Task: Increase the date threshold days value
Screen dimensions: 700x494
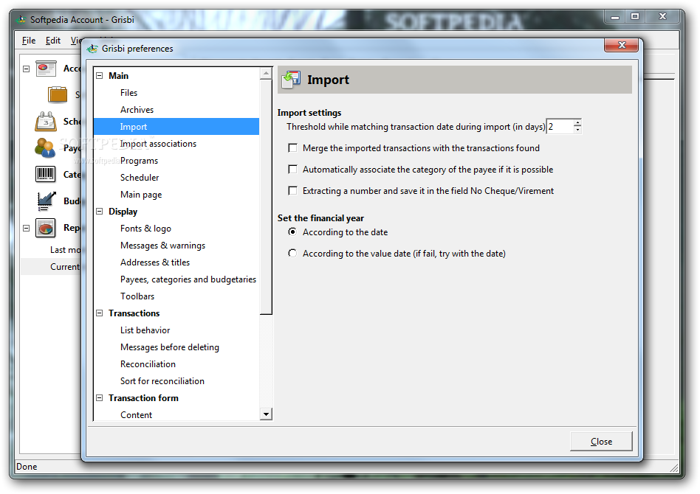Action: (x=577, y=123)
